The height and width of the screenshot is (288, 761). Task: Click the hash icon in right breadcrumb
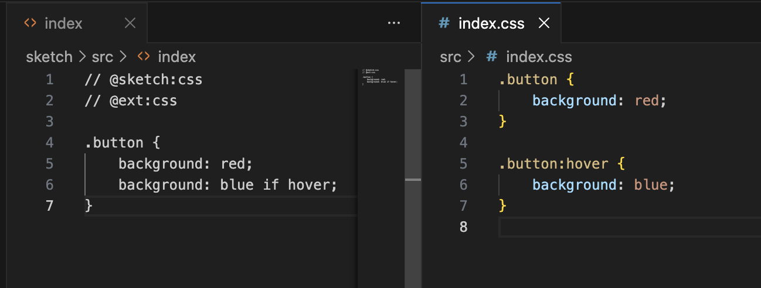pos(492,57)
